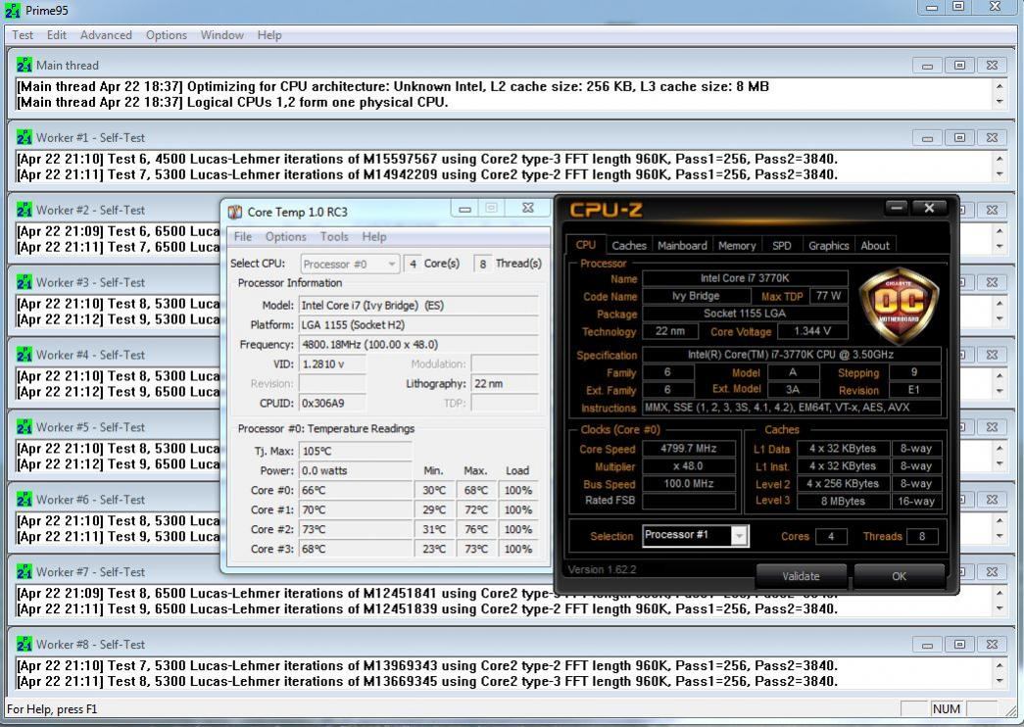This screenshot has width=1024, height=727.
Task: Switch to the About tab in CPU-Z
Action: (x=874, y=246)
